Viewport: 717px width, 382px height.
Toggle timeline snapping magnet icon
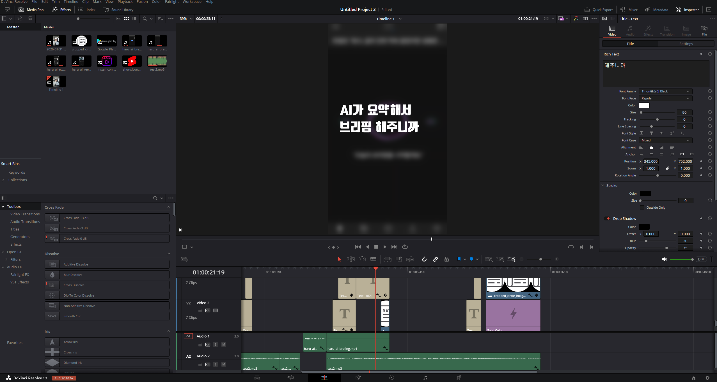pyautogui.click(x=425, y=259)
